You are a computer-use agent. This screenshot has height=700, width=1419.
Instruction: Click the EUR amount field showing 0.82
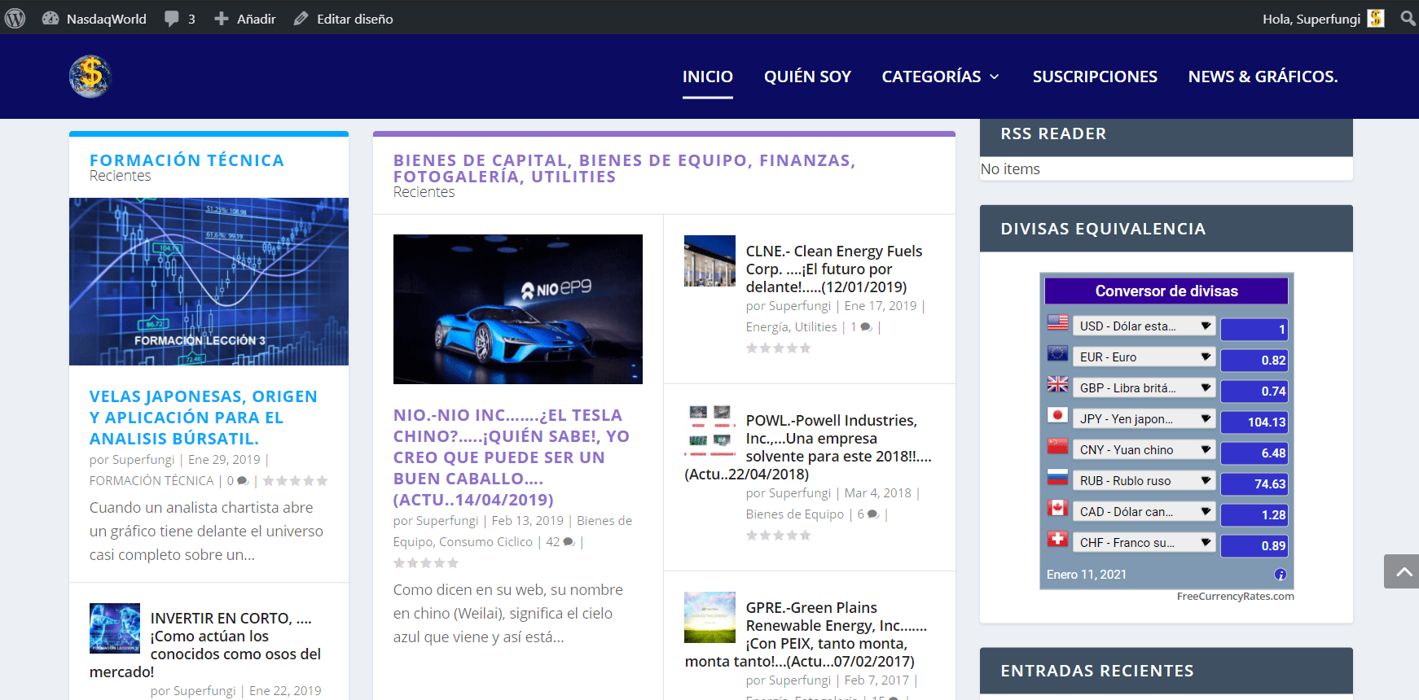[x=1254, y=360]
